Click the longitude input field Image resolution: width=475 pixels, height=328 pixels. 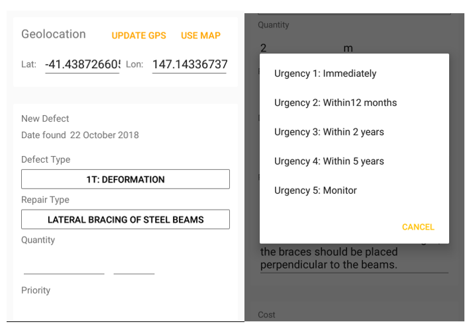coord(189,65)
